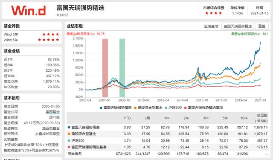Click the red dot in 基准 table row
Screen dimensions: 273x160
69,147
